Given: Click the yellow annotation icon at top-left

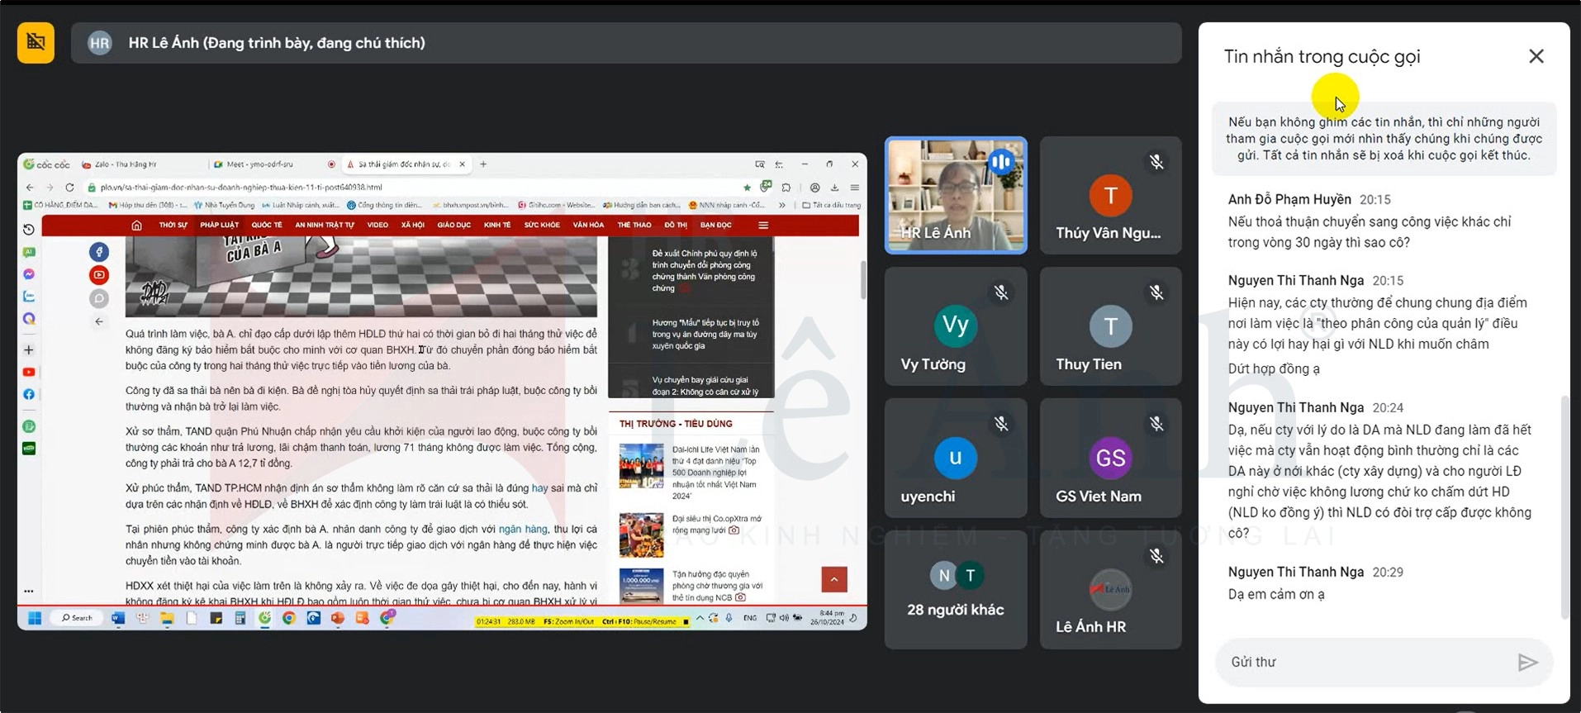Looking at the screenshot, I should click(x=36, y=43).
